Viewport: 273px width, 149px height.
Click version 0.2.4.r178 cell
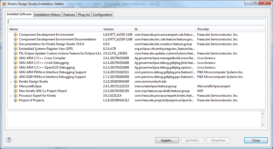pos(109,49)
